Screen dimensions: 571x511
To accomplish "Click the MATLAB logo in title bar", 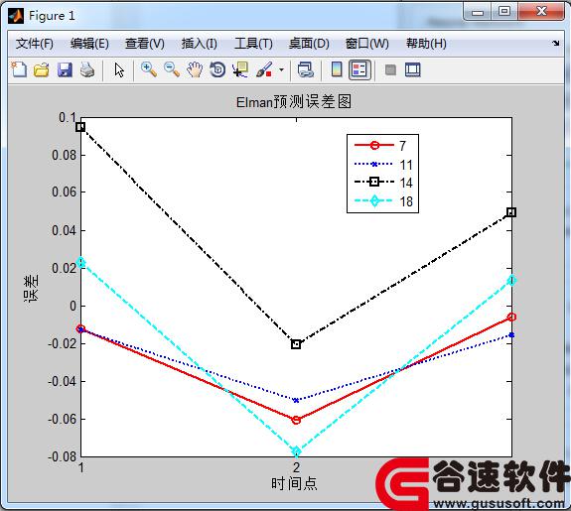I will click(16, 16).
